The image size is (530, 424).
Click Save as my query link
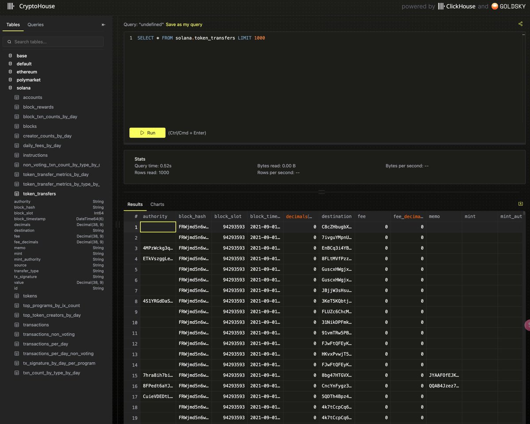tap(184, 25)
